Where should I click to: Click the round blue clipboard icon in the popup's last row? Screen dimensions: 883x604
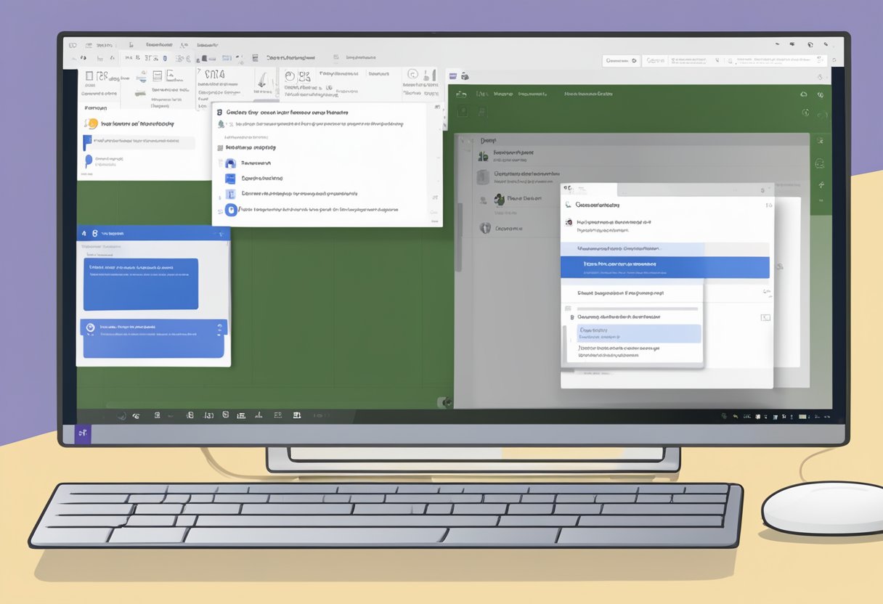point(232,210)
